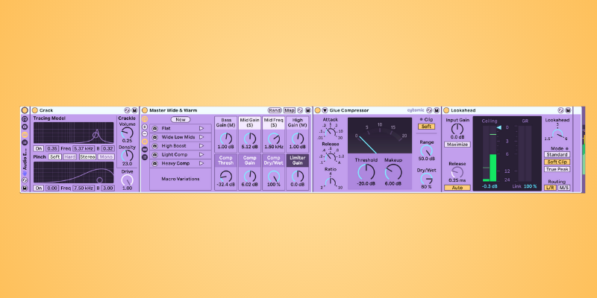Select Stereo pinch mode
Screen dimensions: 597x298
[x=87, y=156]
